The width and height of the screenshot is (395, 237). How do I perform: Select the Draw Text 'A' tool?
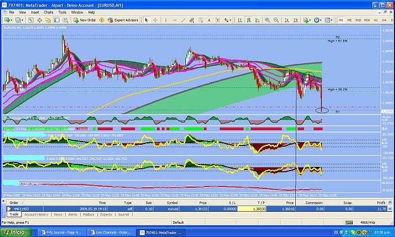209,20
